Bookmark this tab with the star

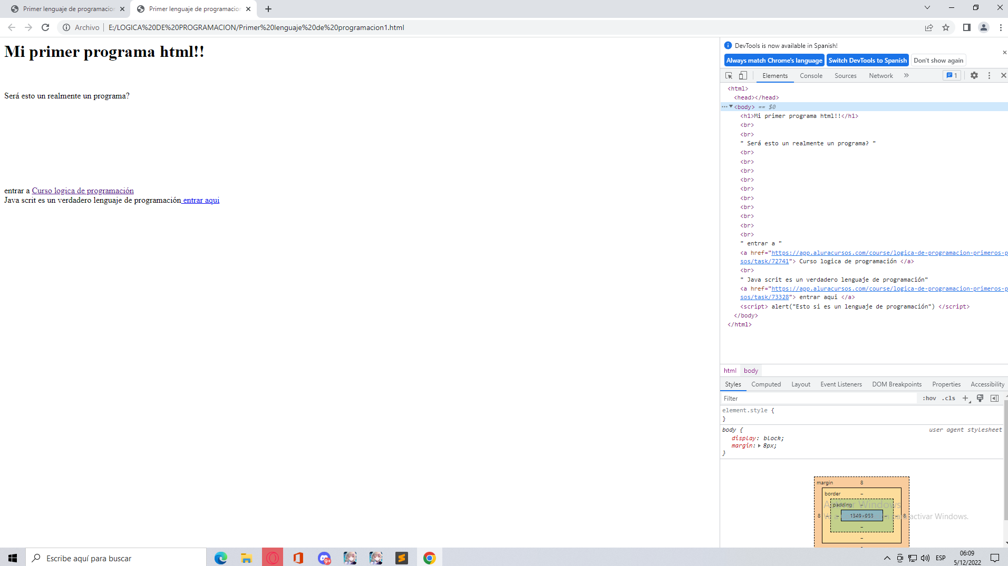[x=946, y=27]
